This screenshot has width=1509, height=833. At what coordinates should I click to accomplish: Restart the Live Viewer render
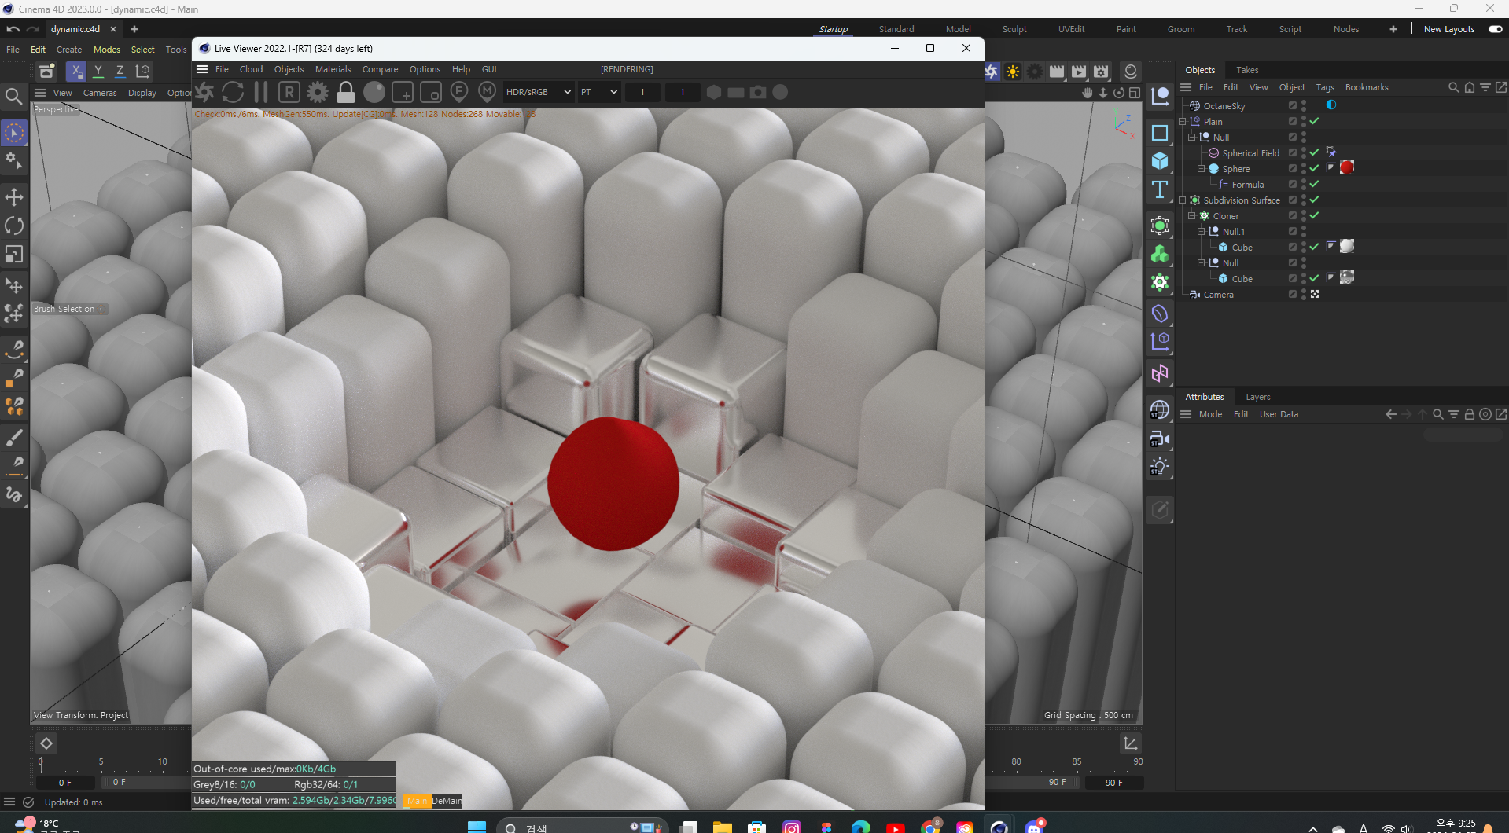point(233,92)
